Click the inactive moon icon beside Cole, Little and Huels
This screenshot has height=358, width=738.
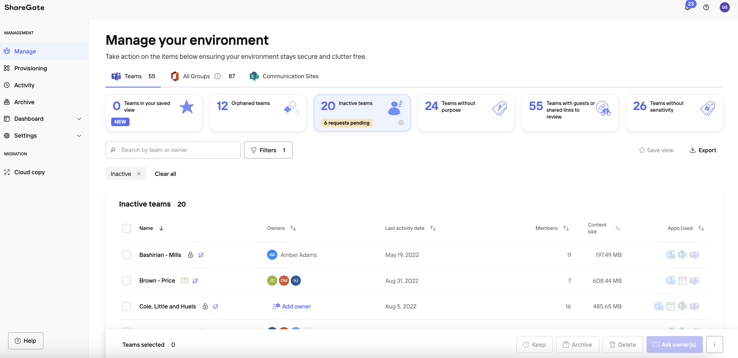pyautogui.click(x=215, y=306)
